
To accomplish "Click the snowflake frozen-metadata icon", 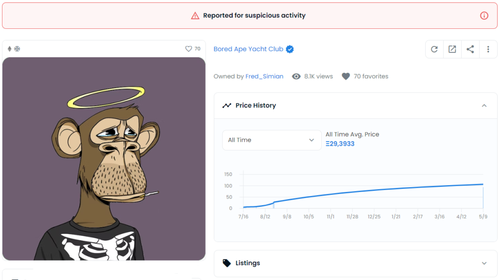I will click(17, 49).
